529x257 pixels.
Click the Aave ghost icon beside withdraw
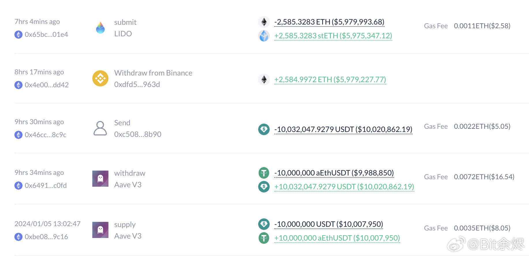click(100, 179)
